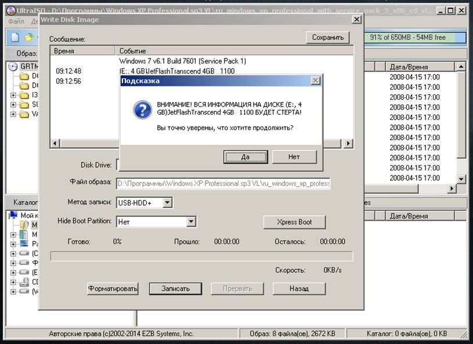Image resolution: width=473 pixels, height=344 pixels.
Task: Close the Подсказка prompt with X
Action: coord(316,80)
